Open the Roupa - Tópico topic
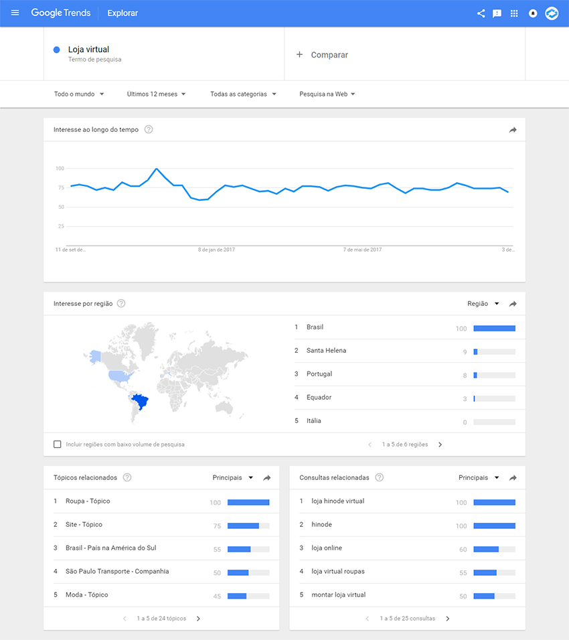The width and height of the screenshot is (569, 640). tap(161, 501)
